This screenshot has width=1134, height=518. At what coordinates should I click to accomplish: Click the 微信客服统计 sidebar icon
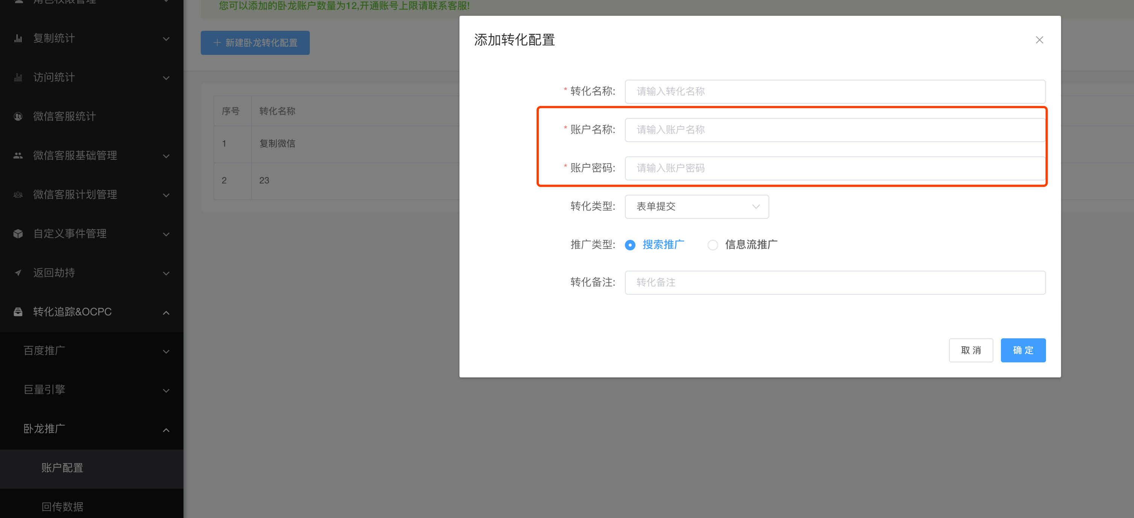click(18, 117)
